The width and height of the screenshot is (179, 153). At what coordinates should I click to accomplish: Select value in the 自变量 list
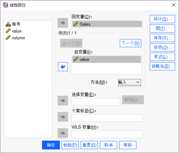[x=106, y=59]
